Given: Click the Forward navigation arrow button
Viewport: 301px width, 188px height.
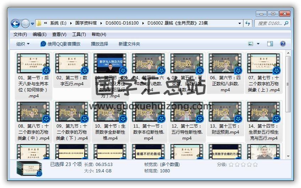Looking at the screenshot, I should pos(25,23).
